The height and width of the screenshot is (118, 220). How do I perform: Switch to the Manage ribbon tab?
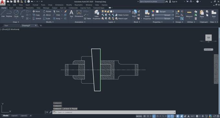click(46, 8)
